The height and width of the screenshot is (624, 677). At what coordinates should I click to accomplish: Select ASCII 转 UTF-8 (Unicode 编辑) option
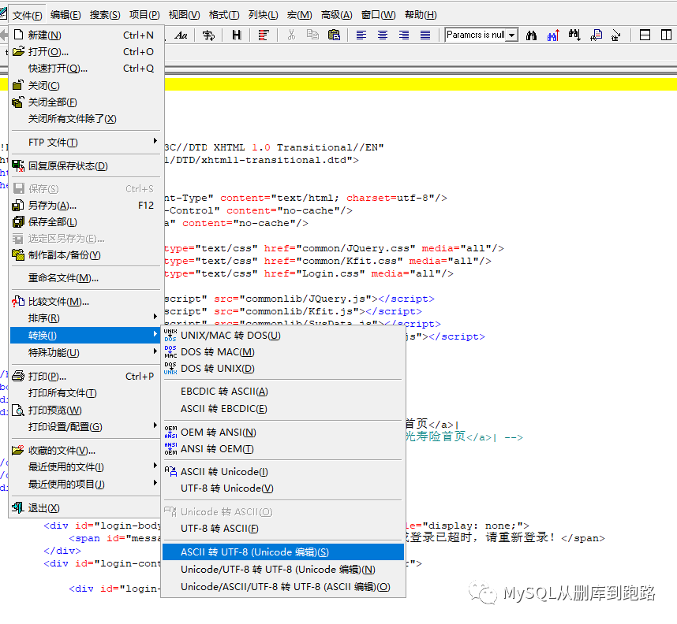pyautogui.click(x=254, y=552)
